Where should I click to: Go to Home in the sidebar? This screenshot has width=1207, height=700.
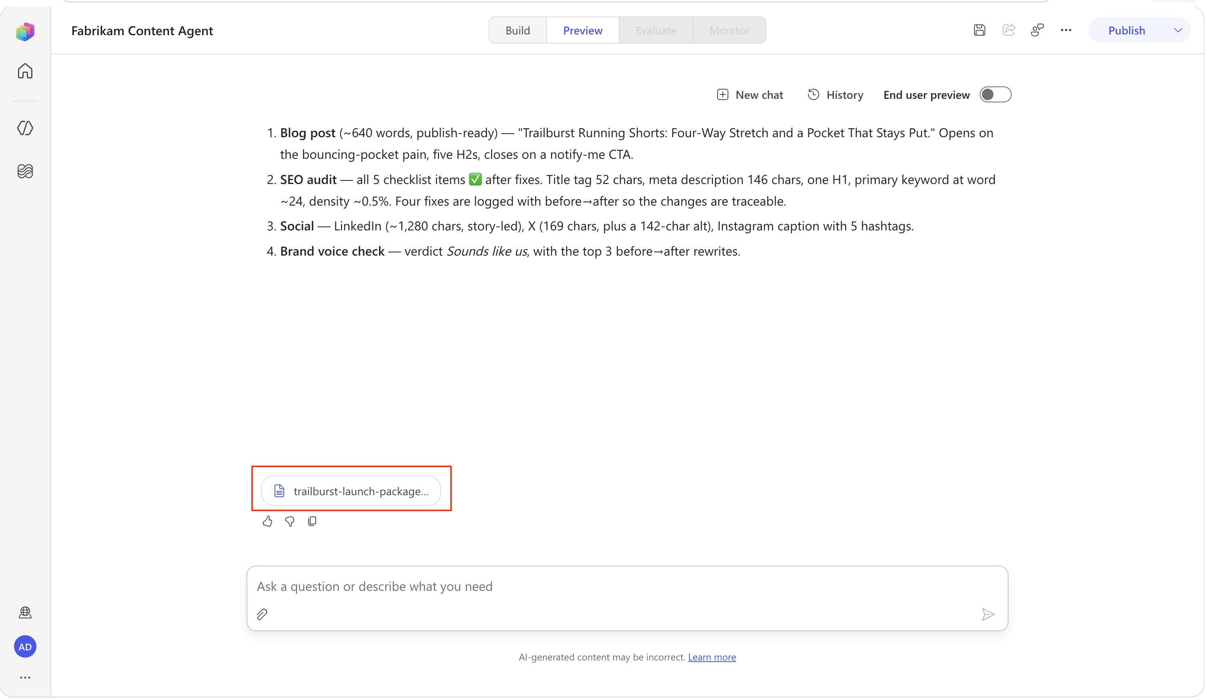[25, 71]
